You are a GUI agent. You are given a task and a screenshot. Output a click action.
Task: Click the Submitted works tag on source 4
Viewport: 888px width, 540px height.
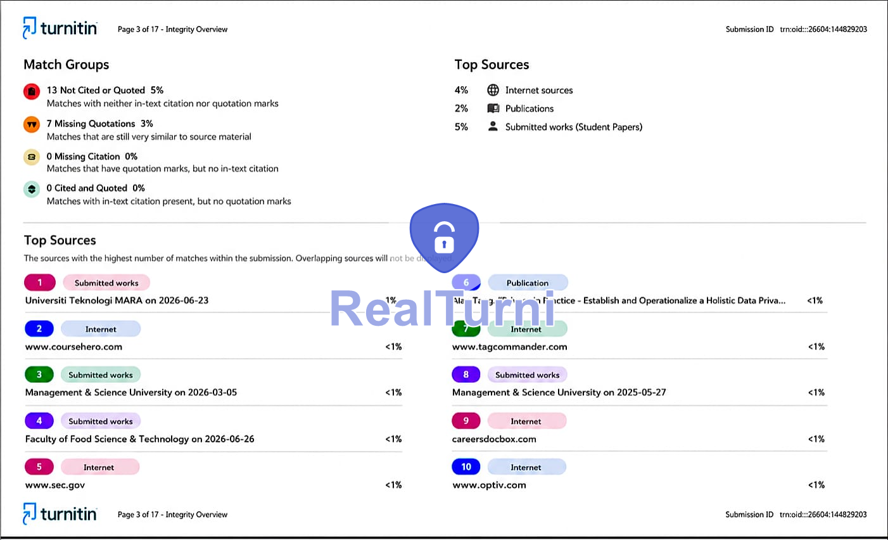point(101,421)
